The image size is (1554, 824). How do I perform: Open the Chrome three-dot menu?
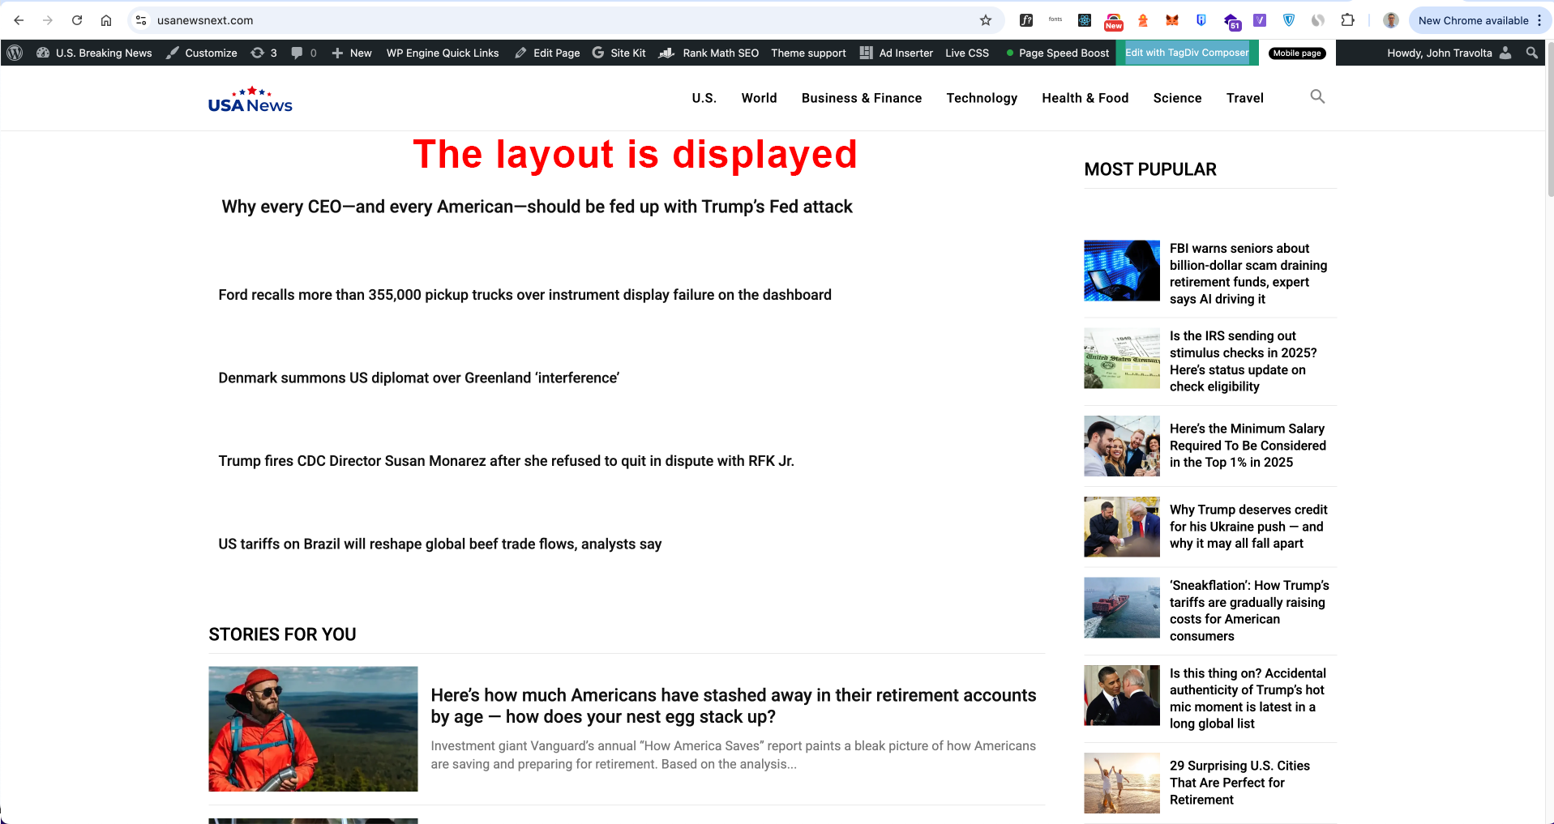pos(1539,20)
